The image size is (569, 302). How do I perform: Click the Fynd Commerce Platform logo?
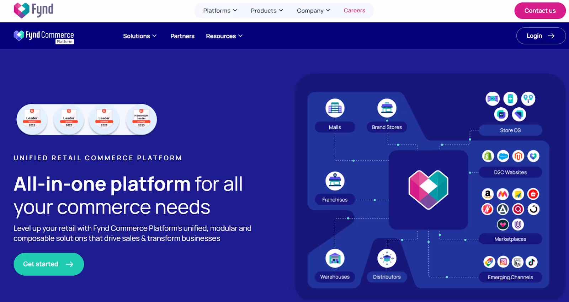44,36
